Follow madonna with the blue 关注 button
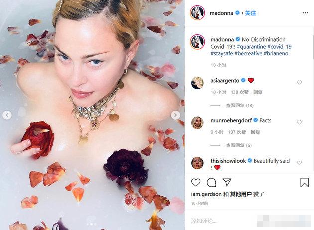Screen dimensions: 314x230 250,13
